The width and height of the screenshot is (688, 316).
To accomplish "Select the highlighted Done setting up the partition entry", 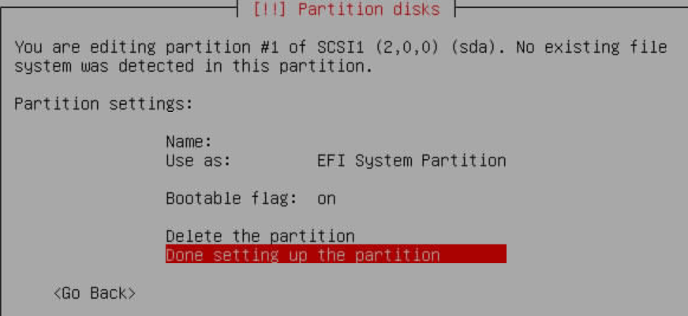I will [335, 255].
